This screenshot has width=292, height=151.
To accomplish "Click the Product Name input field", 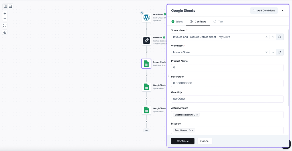I will [227, 68].
